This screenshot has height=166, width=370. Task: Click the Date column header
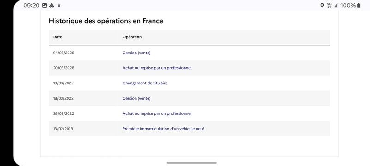pyautogui.click(x=57, y=37)
